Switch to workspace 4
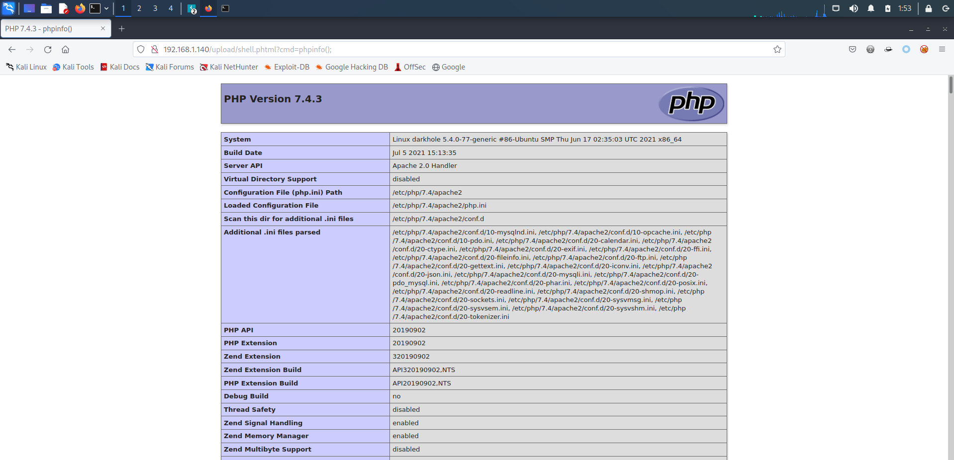This screenshot has height=460, width=954. (171, 8)
